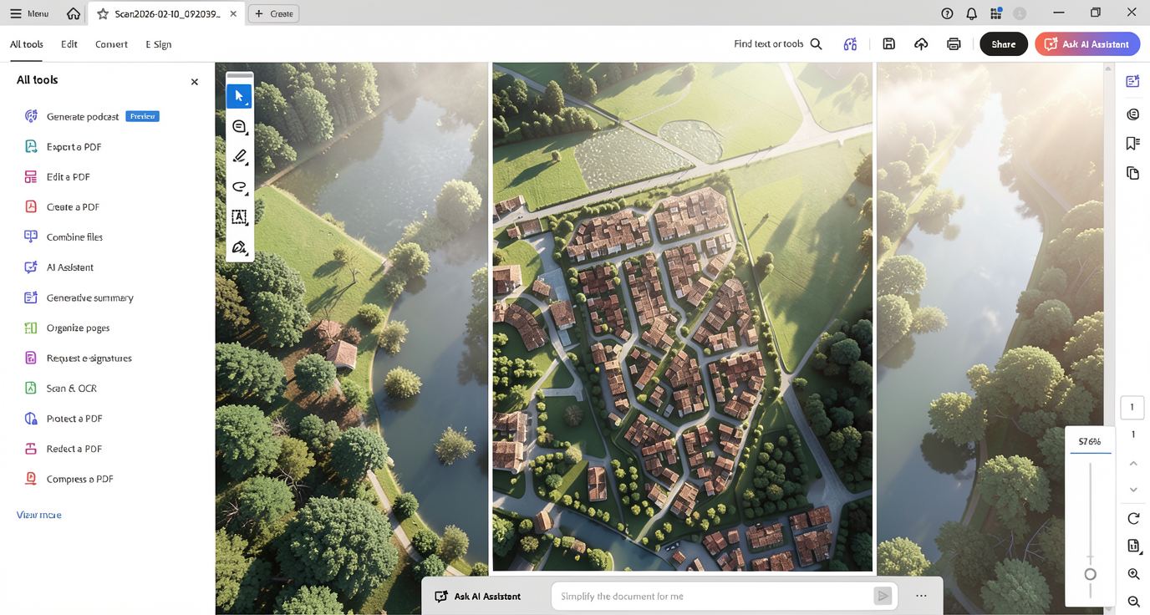The width and height of the screenshot is (1150, 615).
Task: Select the arrow selection tool
Action: [x=239, y=96]
